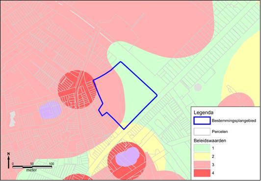
Task: Click the 100 label on the scale bar
Action: point(52,164)
